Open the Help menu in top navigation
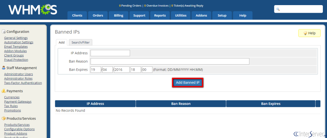This screenshot has width=327, height=138. [x=243, y=15]
